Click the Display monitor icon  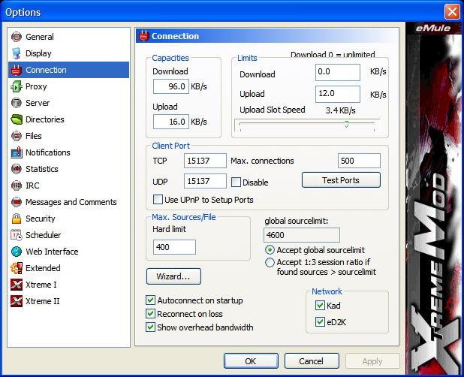(17, 53)
